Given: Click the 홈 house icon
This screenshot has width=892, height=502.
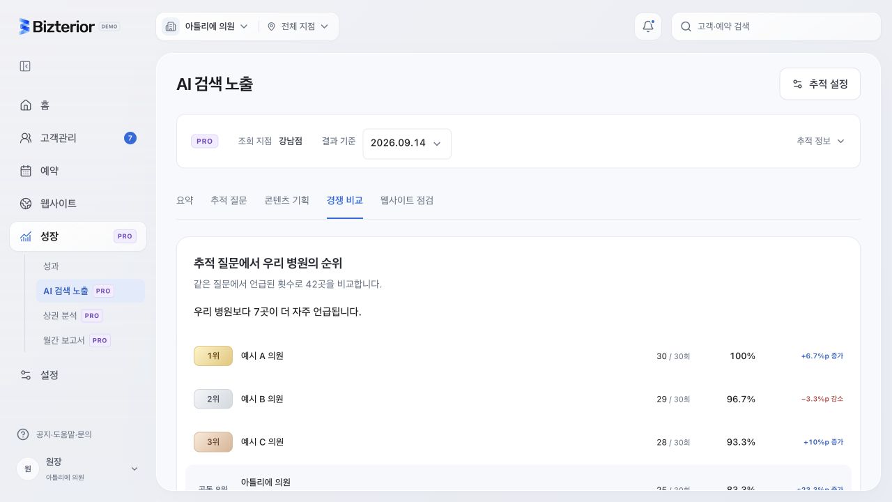Looking at the screenshot, I should pos(26,105).
